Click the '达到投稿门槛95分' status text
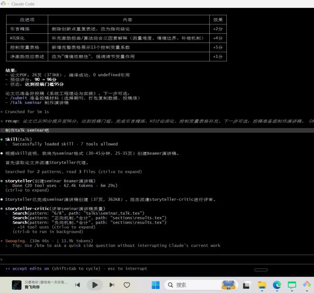 coord(44,84)
